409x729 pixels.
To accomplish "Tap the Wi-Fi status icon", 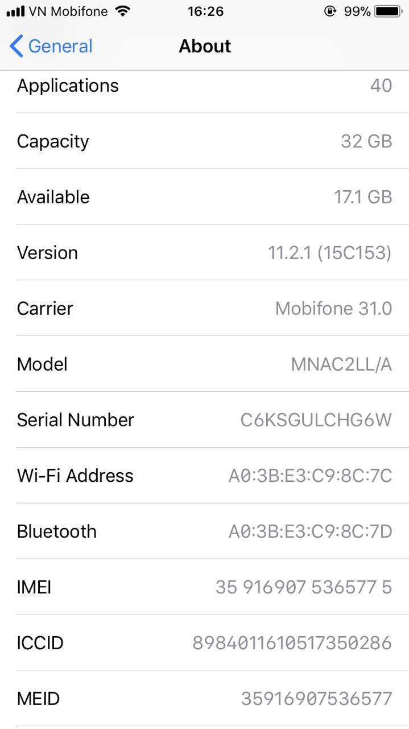I will point(122,11).
